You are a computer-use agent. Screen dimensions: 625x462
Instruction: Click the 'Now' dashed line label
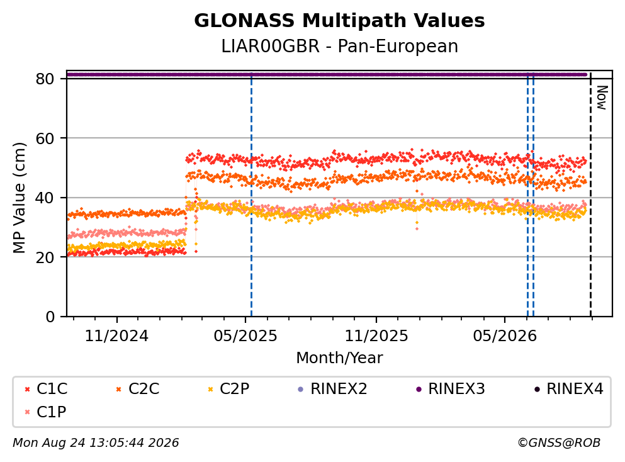(x=602, y=98)
